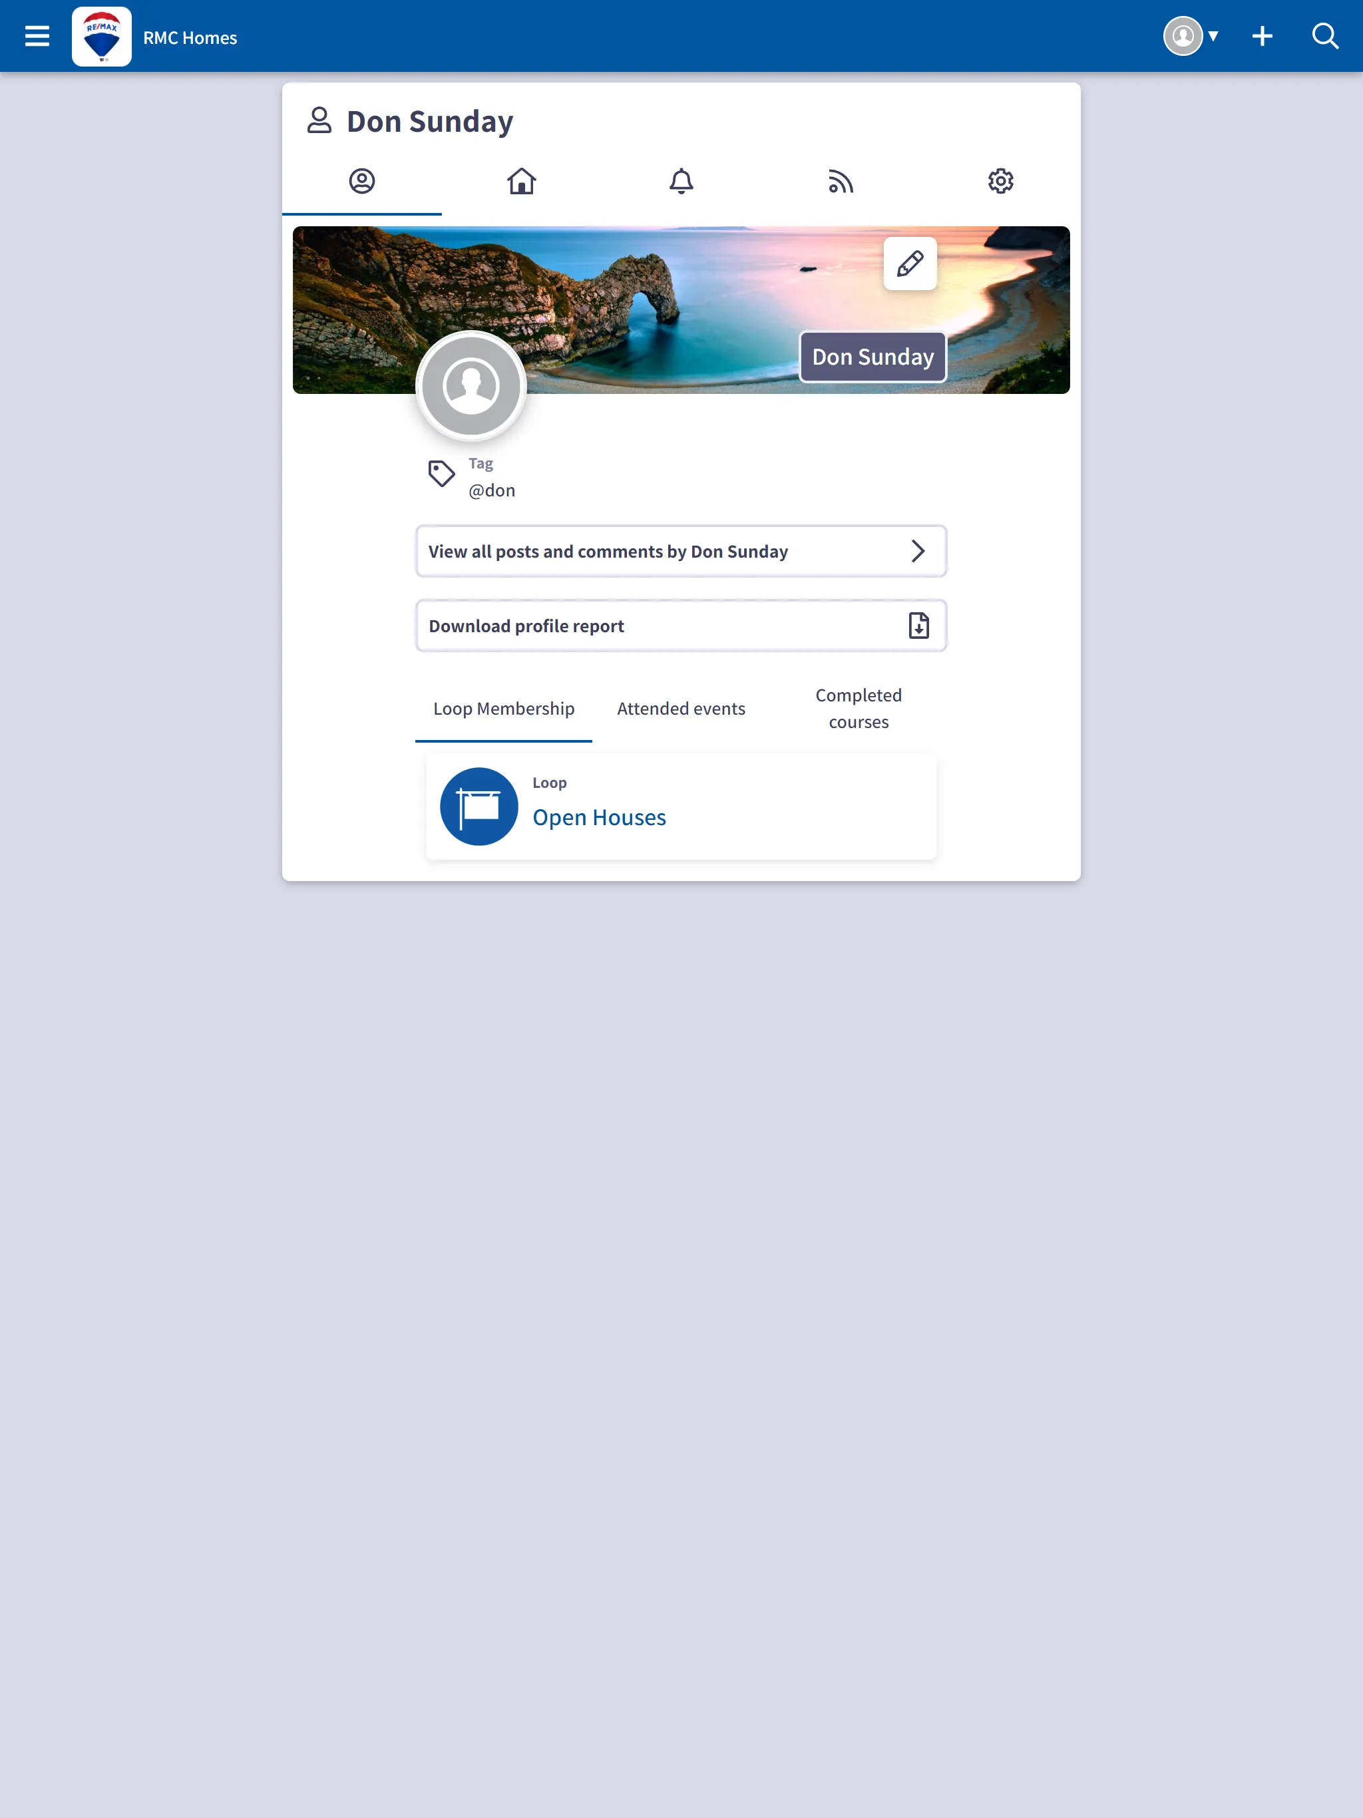
Task: Click View all posts and comments button
Action: tap(680, 551)
